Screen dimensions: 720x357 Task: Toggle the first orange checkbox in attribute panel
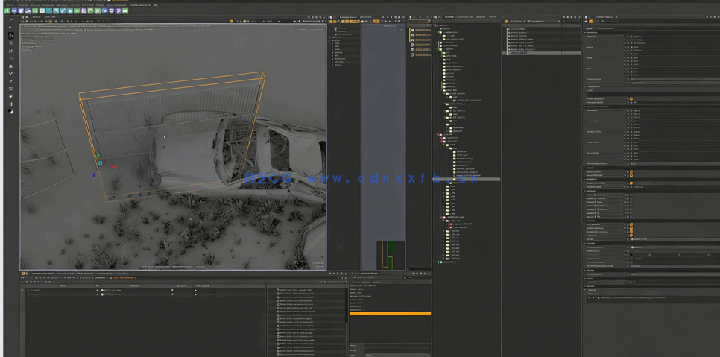pos(631,98)
